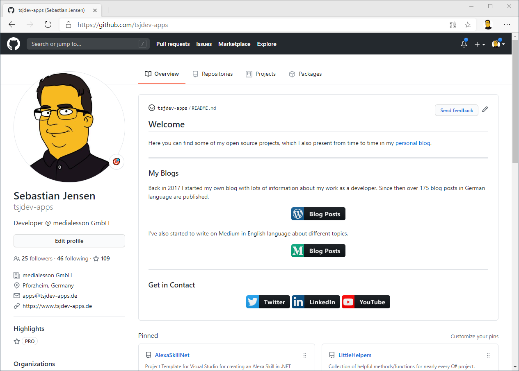Switch to the Packages tab
Image resolution: width=519 pixels, height=371 pixels.
click(305, 74)
